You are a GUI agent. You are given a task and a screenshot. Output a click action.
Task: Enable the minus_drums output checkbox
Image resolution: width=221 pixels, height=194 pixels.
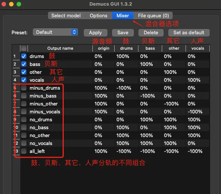(x=24, y=88)
